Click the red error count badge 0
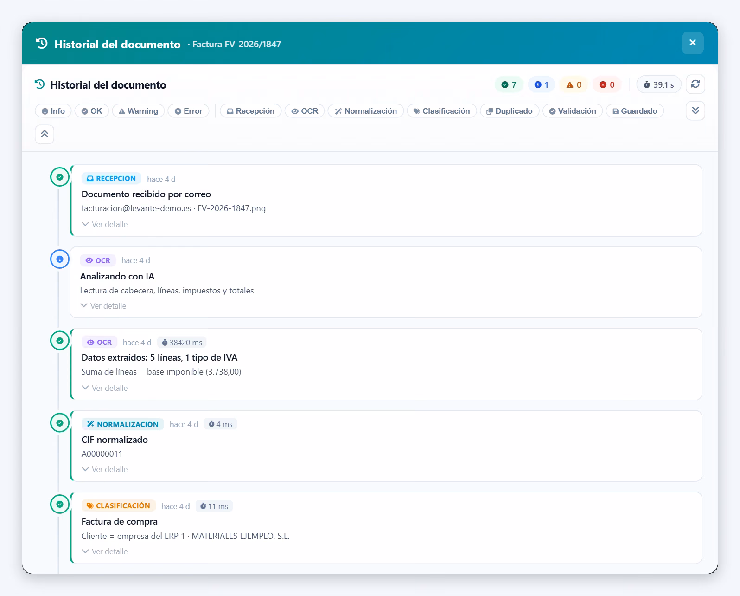This screenshot has height=596, width=740. [x=607, y=84]
